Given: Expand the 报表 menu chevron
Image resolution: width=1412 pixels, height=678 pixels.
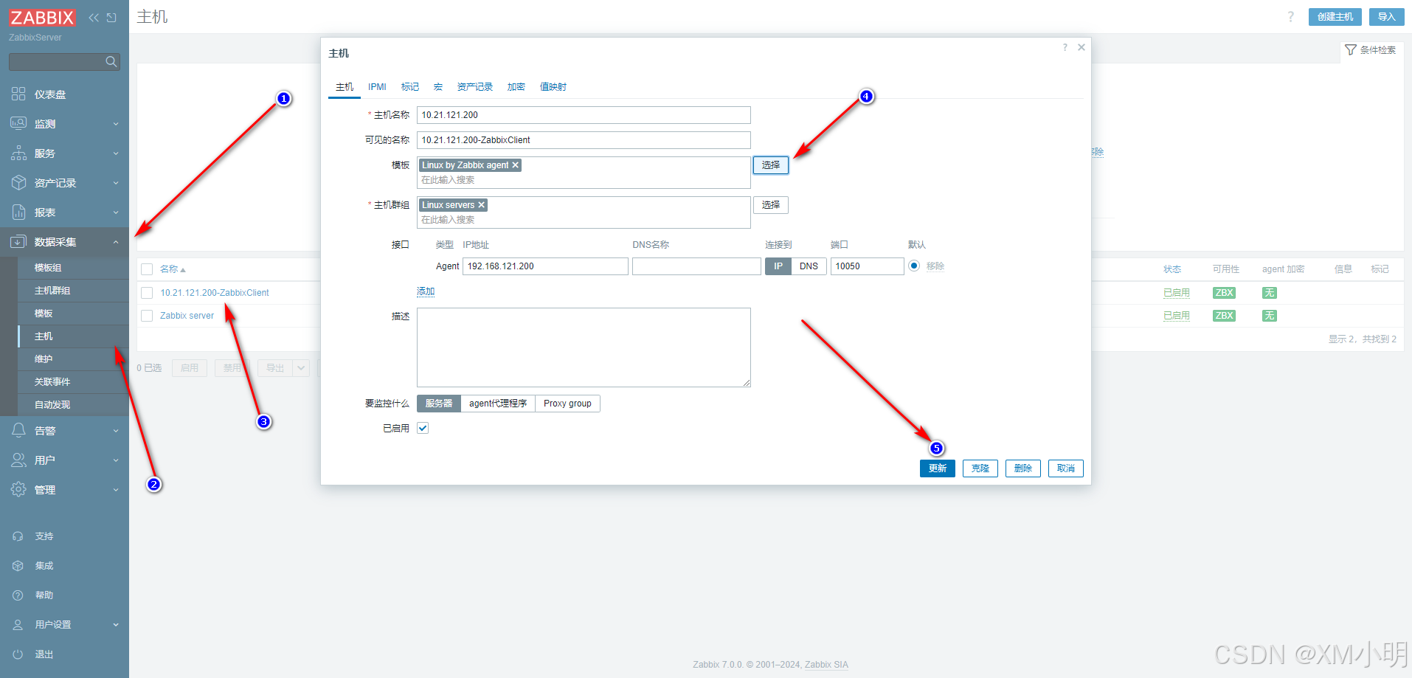Looking at the screenshot, I should [x=116, y=212].
